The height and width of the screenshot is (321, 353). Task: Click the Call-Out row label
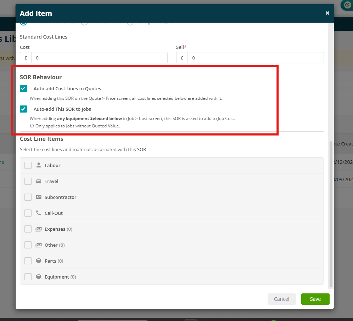coord(54,213)
